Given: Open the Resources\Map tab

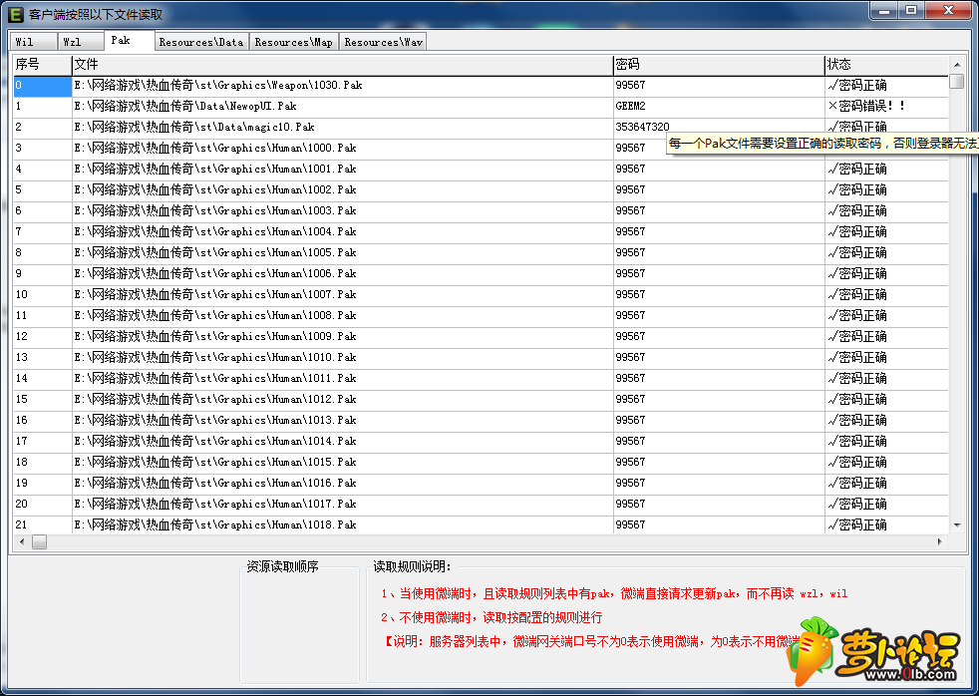Looking at the screenshot, I should 293,41.
